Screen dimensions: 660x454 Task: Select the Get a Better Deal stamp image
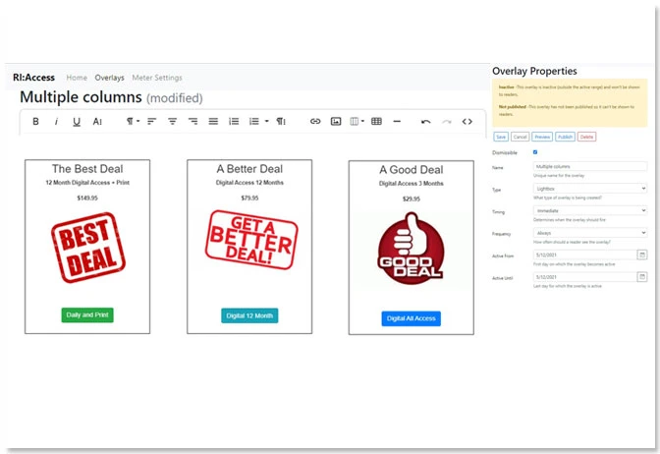click(x=251, y=240)
